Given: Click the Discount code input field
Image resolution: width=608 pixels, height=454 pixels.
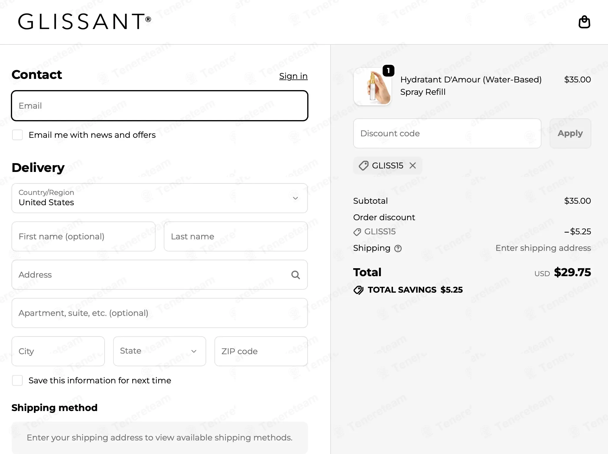Looking at the screenshot, I should [447, 133].
